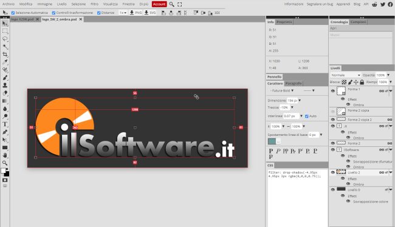395x227 pixels.
Task: Open the Blog link
Action: click(x=357, y=4)
